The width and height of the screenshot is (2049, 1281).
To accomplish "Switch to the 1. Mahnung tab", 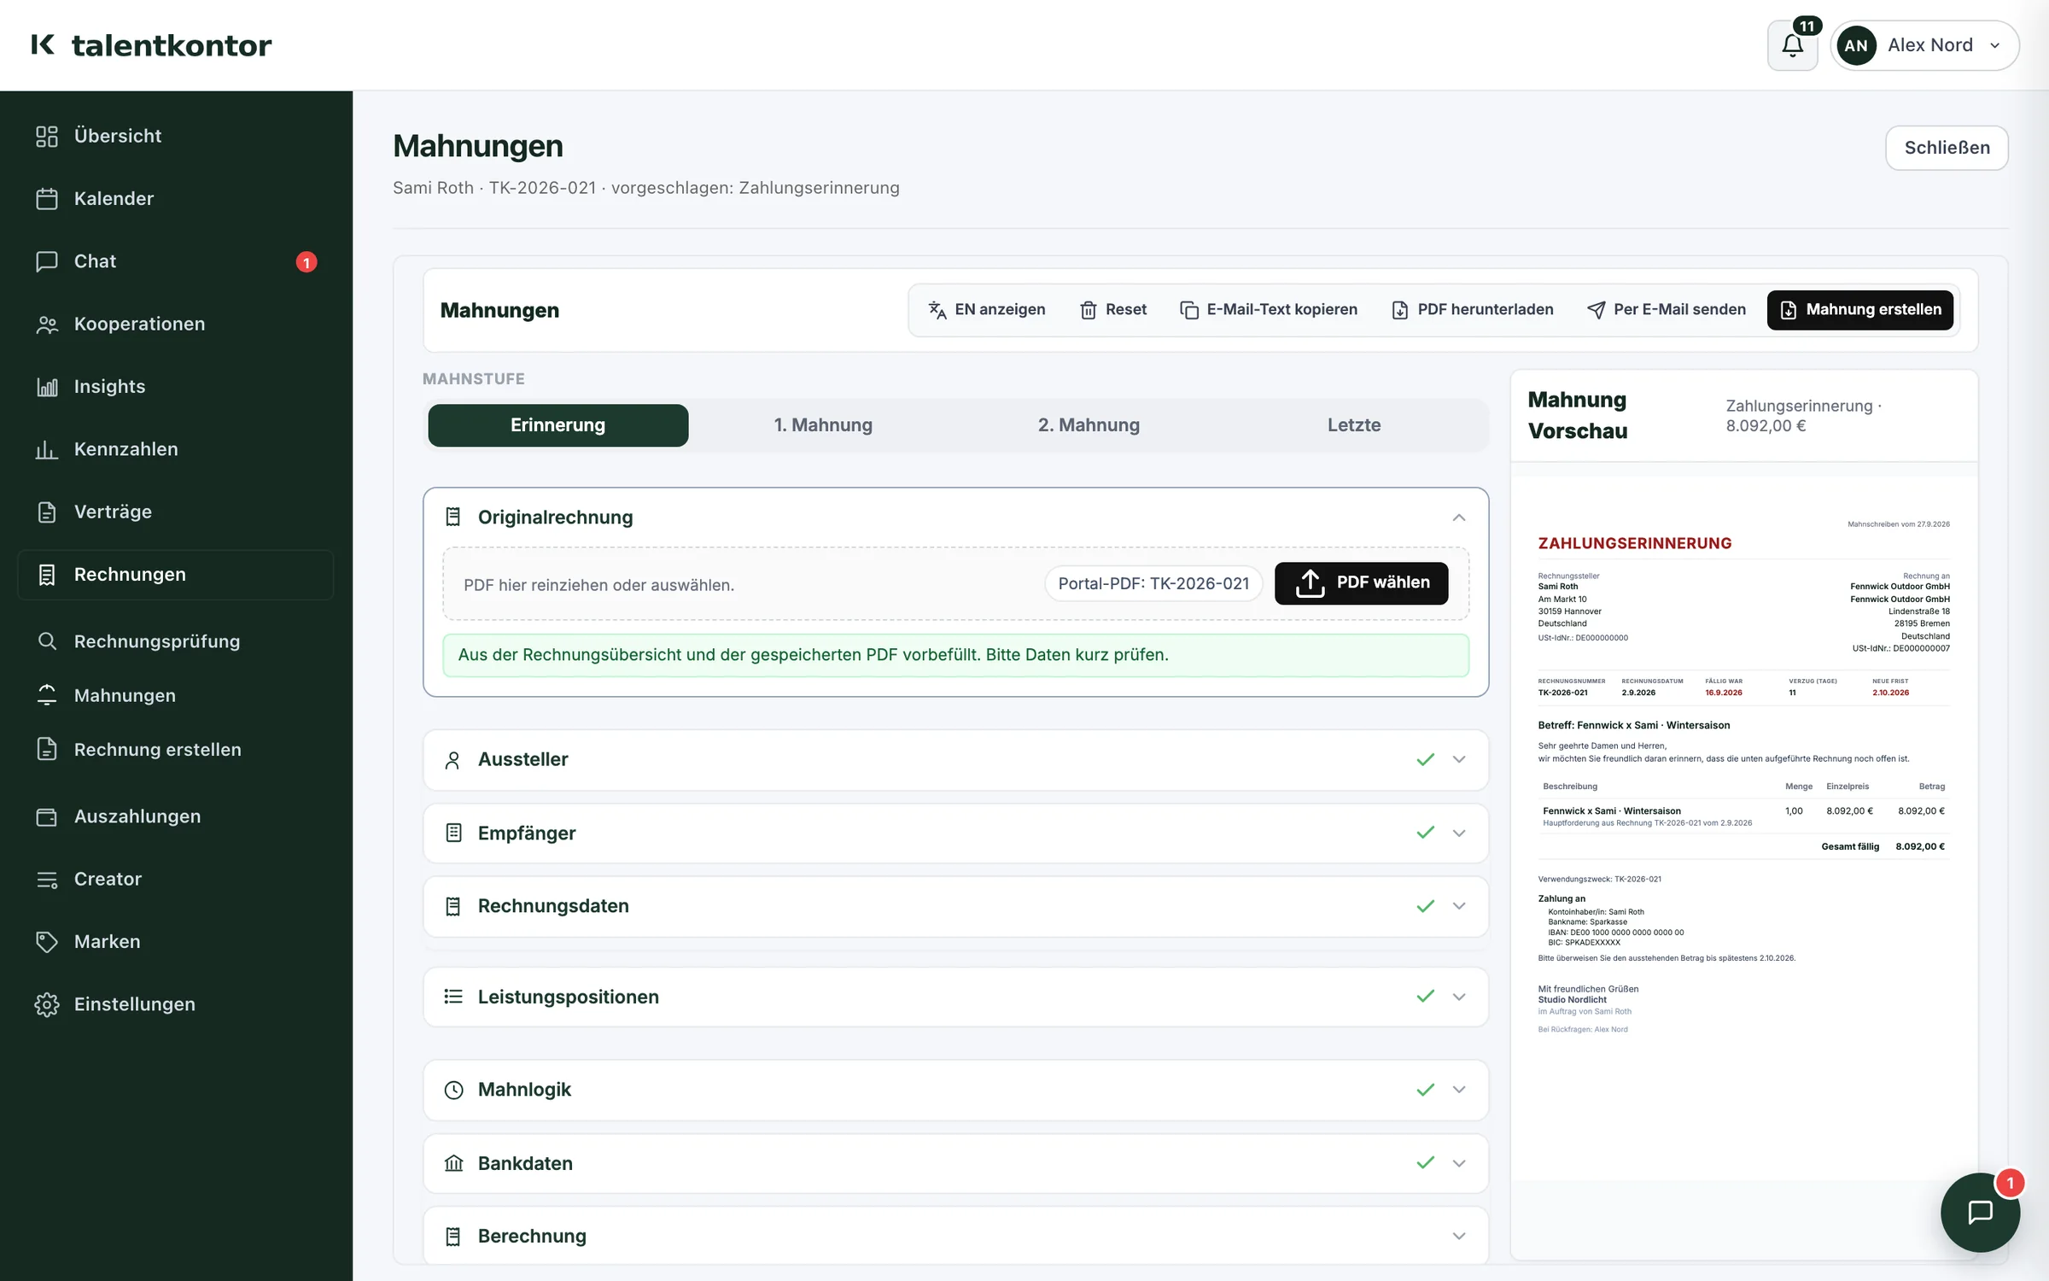I will click(x=823, y=425).
